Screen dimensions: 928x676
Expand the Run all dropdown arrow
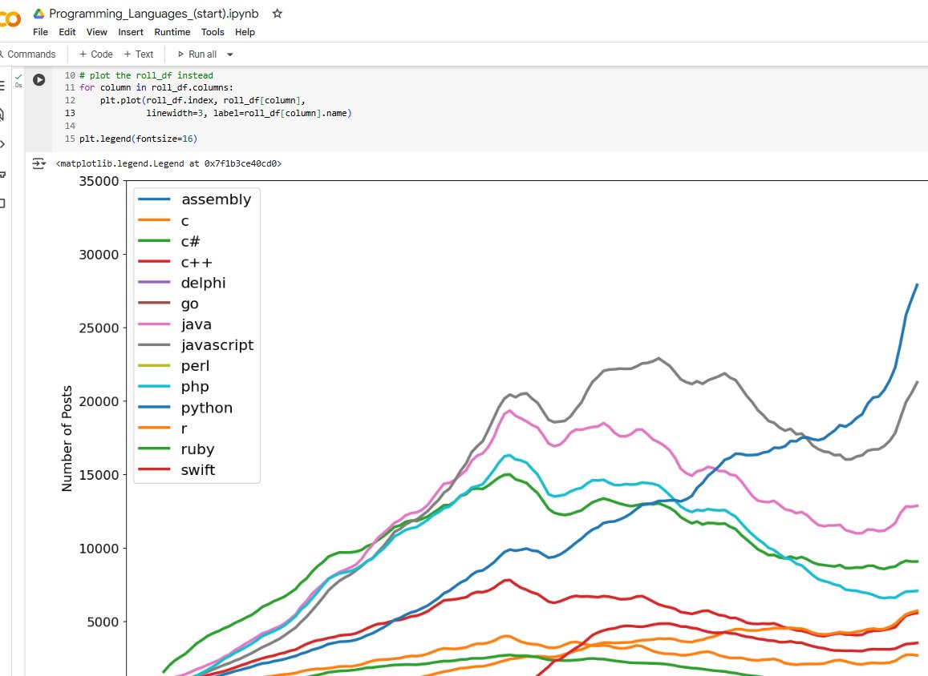click(230, 54)
